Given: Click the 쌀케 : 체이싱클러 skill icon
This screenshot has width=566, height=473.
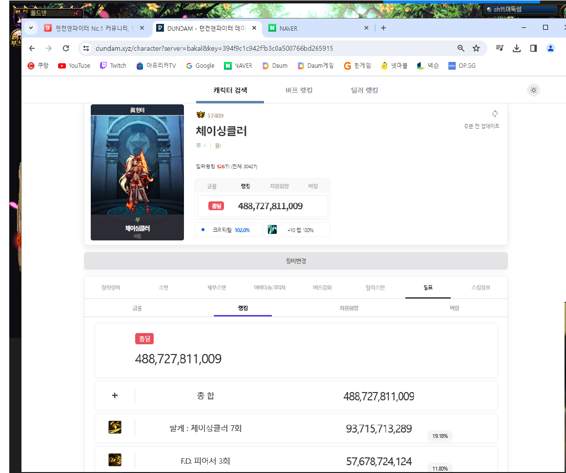Looking at the screenshot, I should pos(115,428).
